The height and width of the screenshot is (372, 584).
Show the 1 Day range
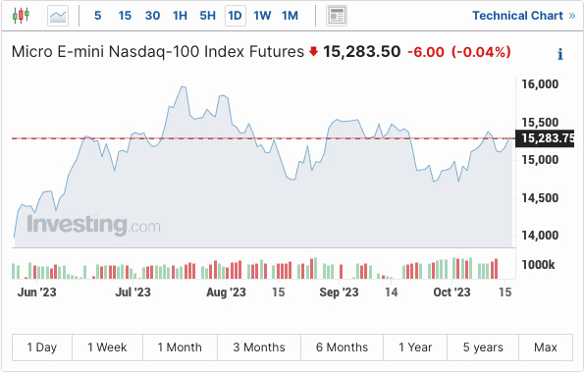(42, 347)
